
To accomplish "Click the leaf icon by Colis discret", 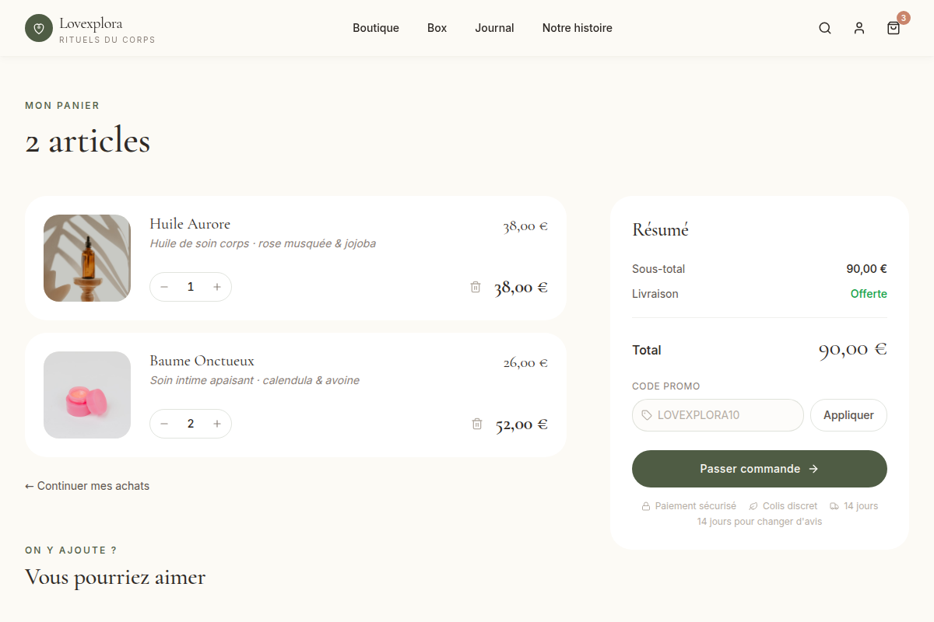I will click(753, 506).
